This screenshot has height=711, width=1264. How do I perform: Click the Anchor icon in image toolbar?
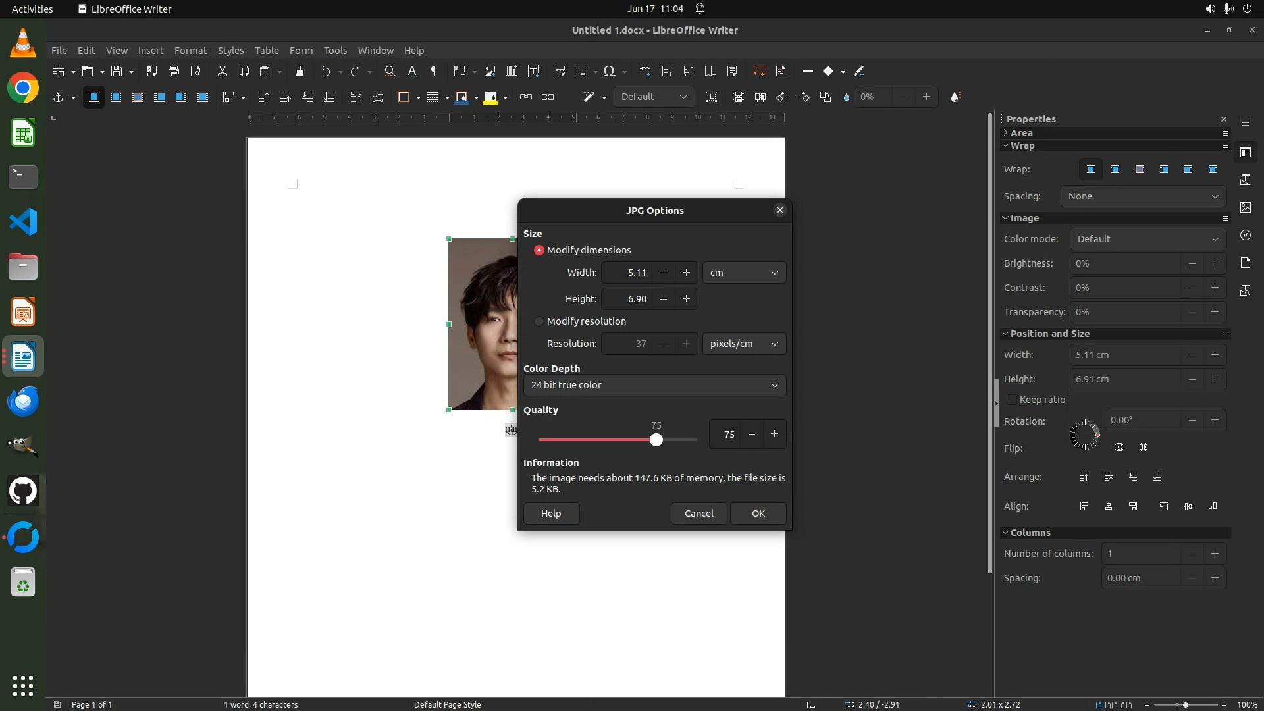point(58,97)
